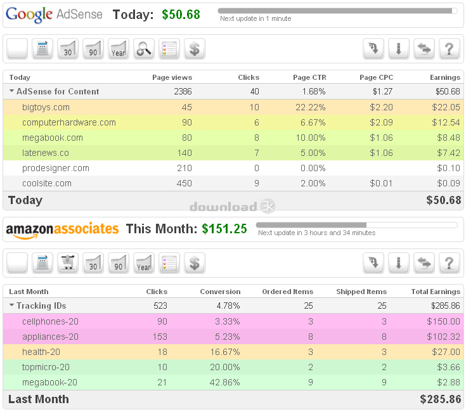This screenshot has height=412, width=466.
Task: Sort by Page CPC column header
Action: (x=376, y=77)
